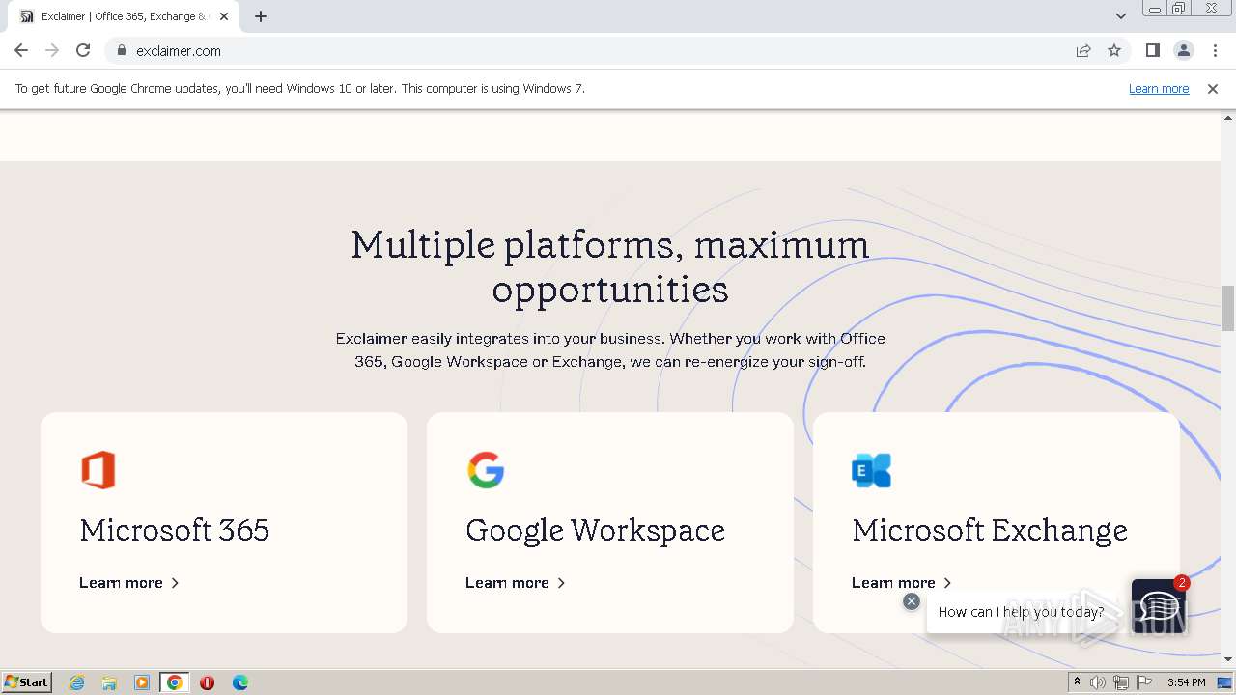The width and height of the screenshot is (1236, 695).
Task: Click the How can I help you today message
Action: 1021,612
